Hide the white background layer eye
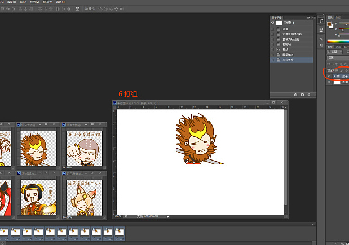The width and height of the screenshot is (349, 245). 329,82
